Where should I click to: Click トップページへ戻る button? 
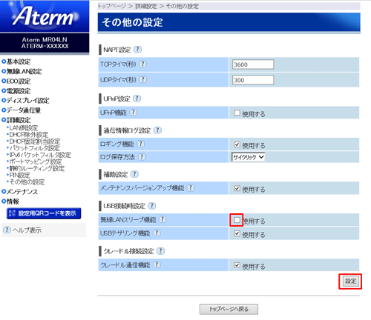point(229,309)
